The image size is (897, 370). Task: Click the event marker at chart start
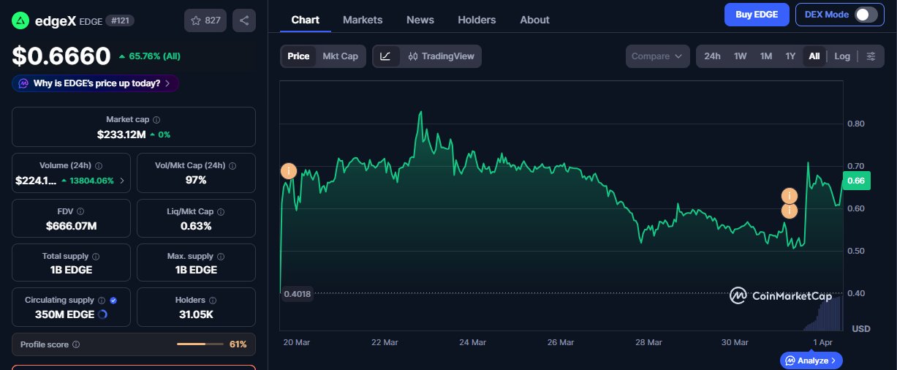[289, 171]
